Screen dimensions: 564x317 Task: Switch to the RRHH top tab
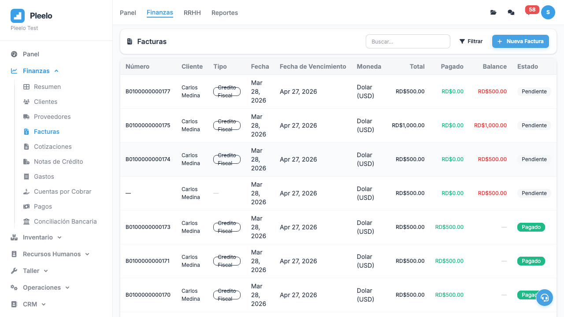pyautogui.click(x=192, y=13)
